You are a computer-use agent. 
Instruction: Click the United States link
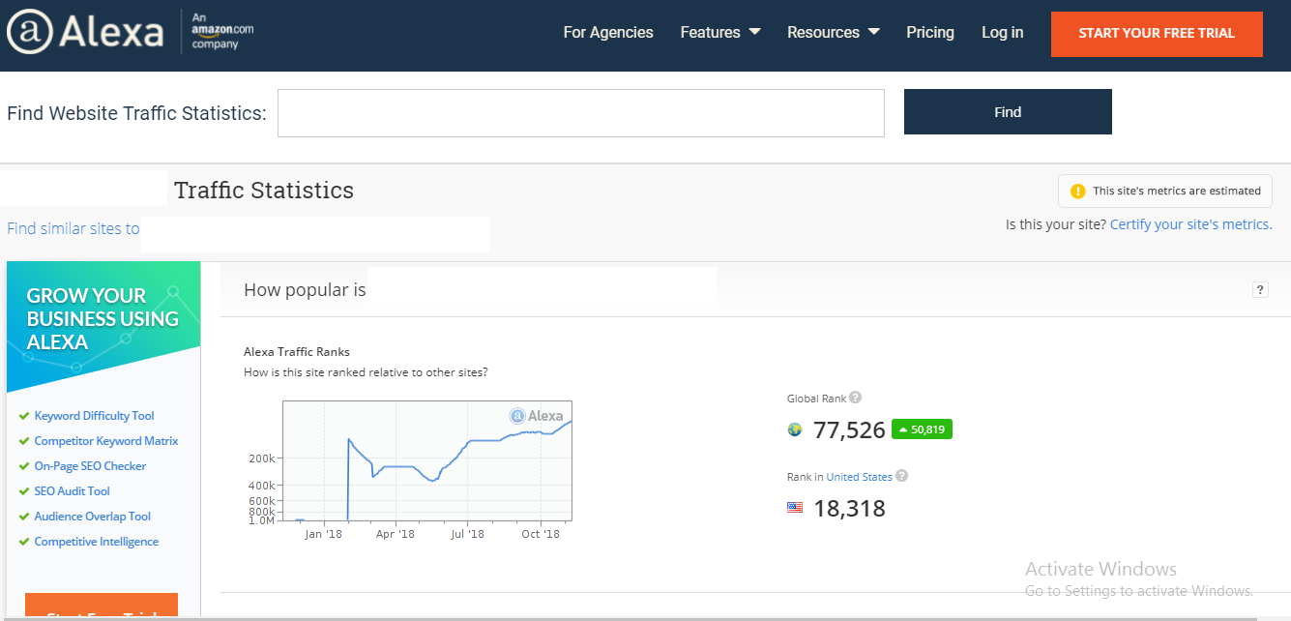(x=859, y=476)
